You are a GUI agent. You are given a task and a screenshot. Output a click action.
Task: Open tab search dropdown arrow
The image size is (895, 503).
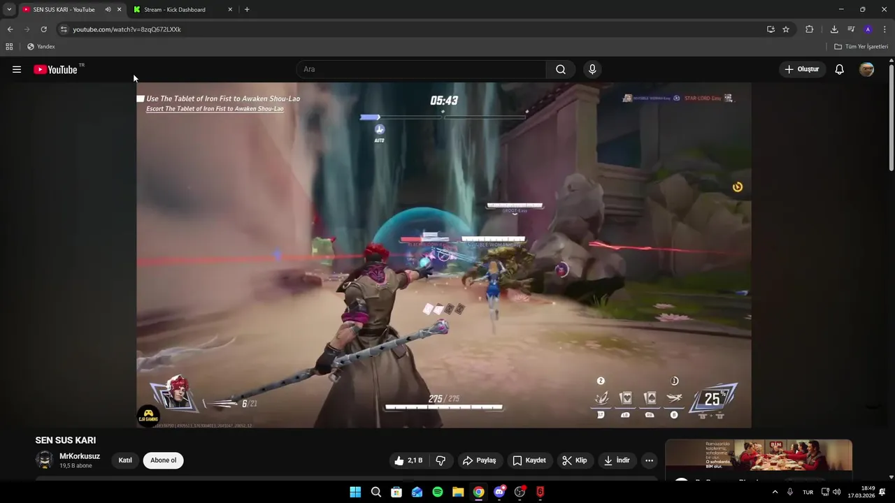point(9,9)
